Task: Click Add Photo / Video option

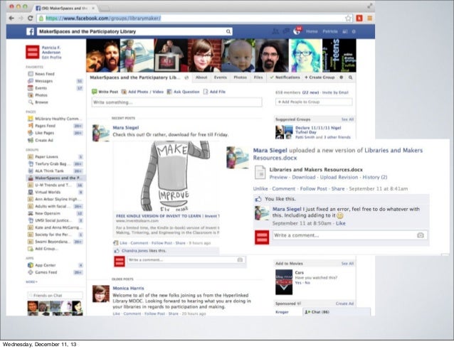Action: point(142,92)
